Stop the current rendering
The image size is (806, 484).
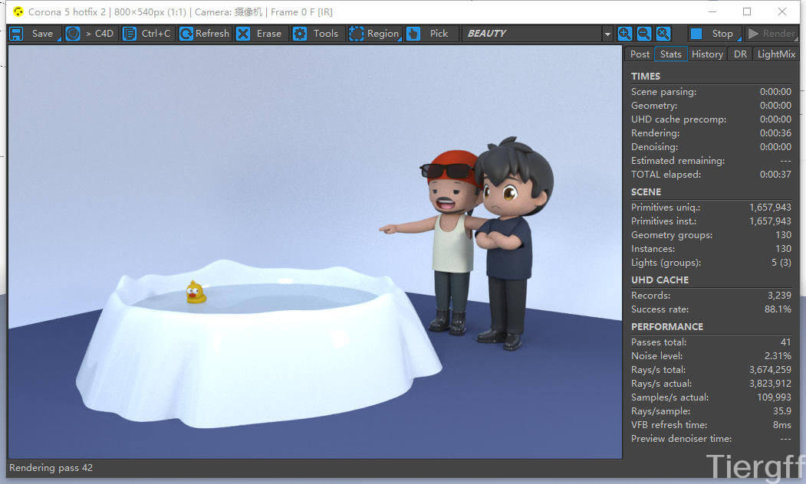(713, 34)
